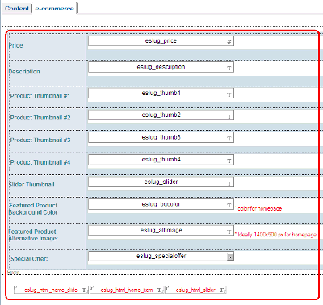Click the eslug_thumb3 field
Viewport: 323px width, 305px height.
pos(161,137)
